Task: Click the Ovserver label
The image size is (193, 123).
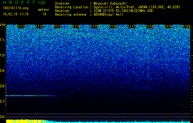Action: click(x=62, y=3)
